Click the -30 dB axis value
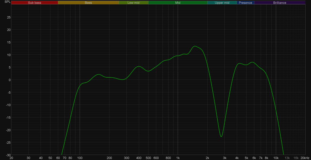The width and height of the screenshot is (311, 160). [x=8, y=155]
